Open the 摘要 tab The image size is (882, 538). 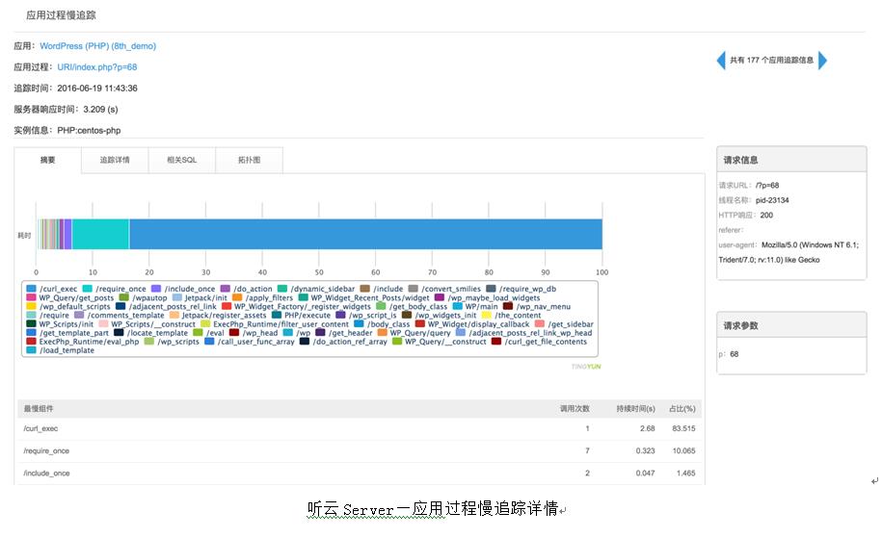click(x=48, y=160)
